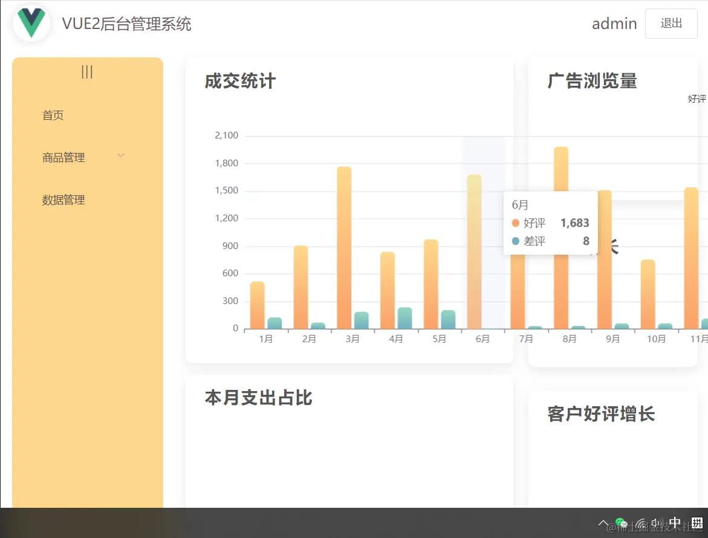Click the VUE2后台管理系统 title

coord(126,24)
